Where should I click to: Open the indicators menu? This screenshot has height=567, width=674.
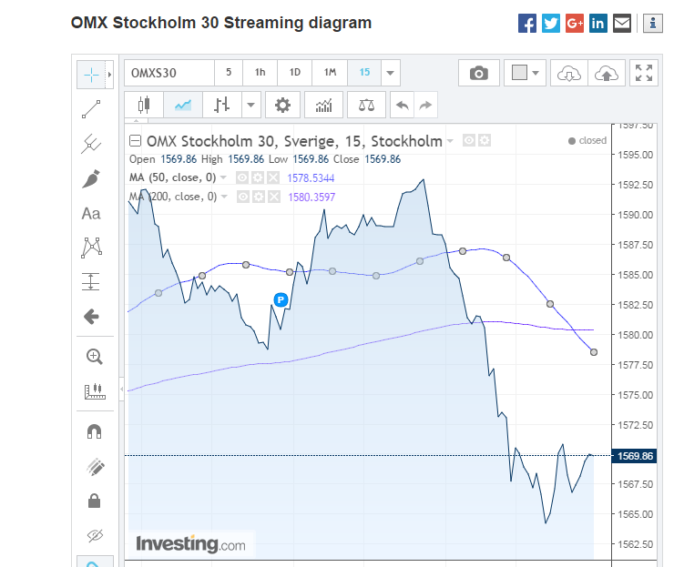[323, 105]
